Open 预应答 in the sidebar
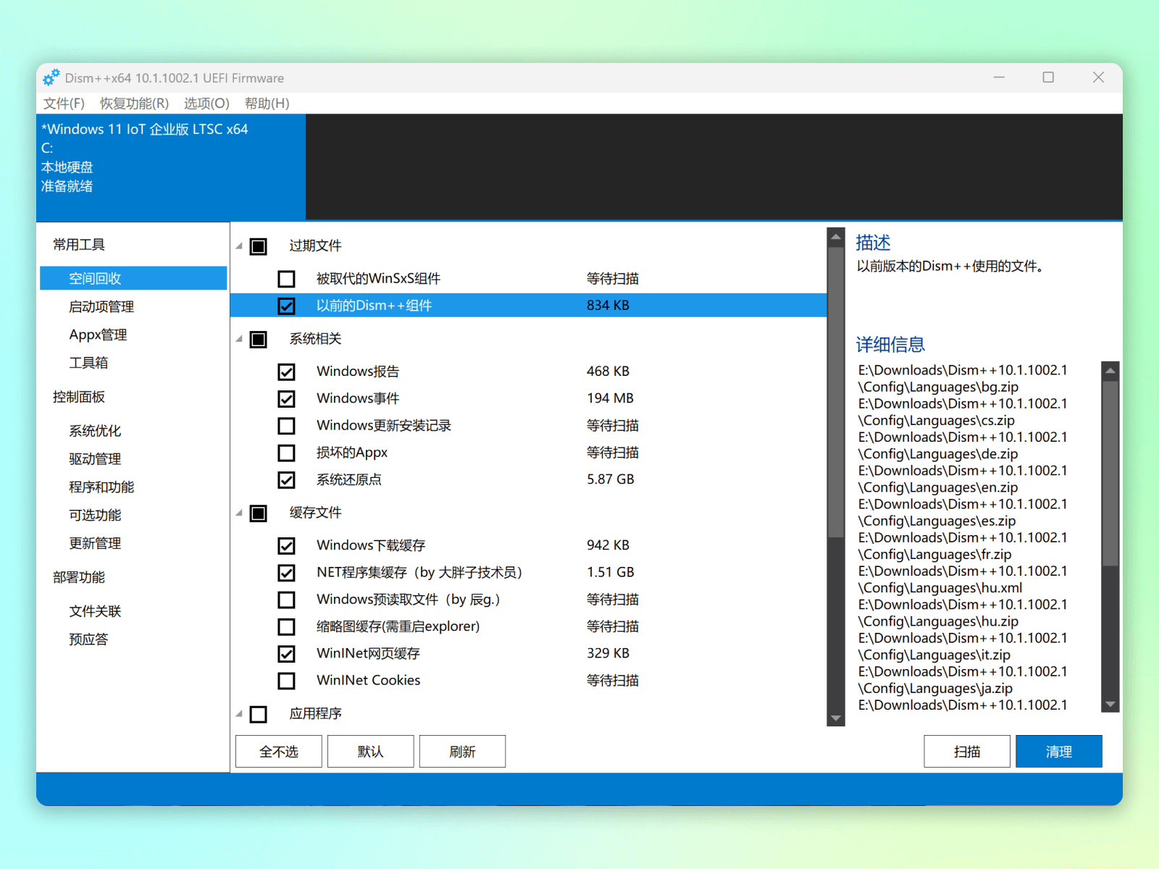Viewport: 1159px width, 869px height. tap(88, 639)
